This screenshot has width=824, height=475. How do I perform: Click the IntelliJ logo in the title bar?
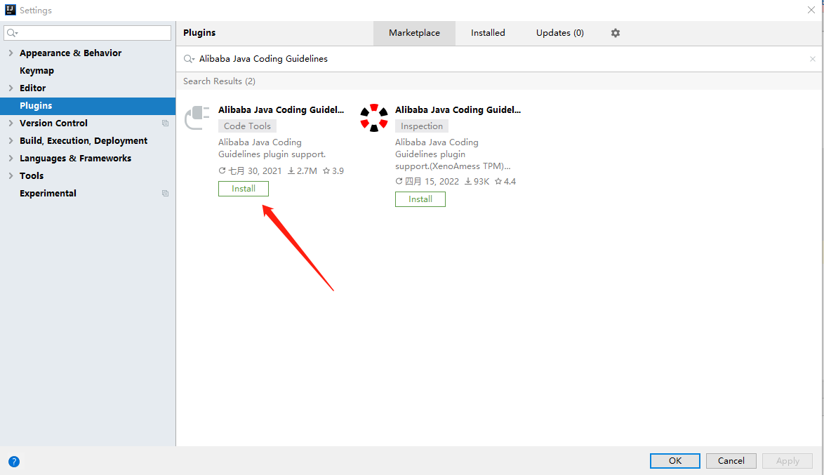(10, 9)
